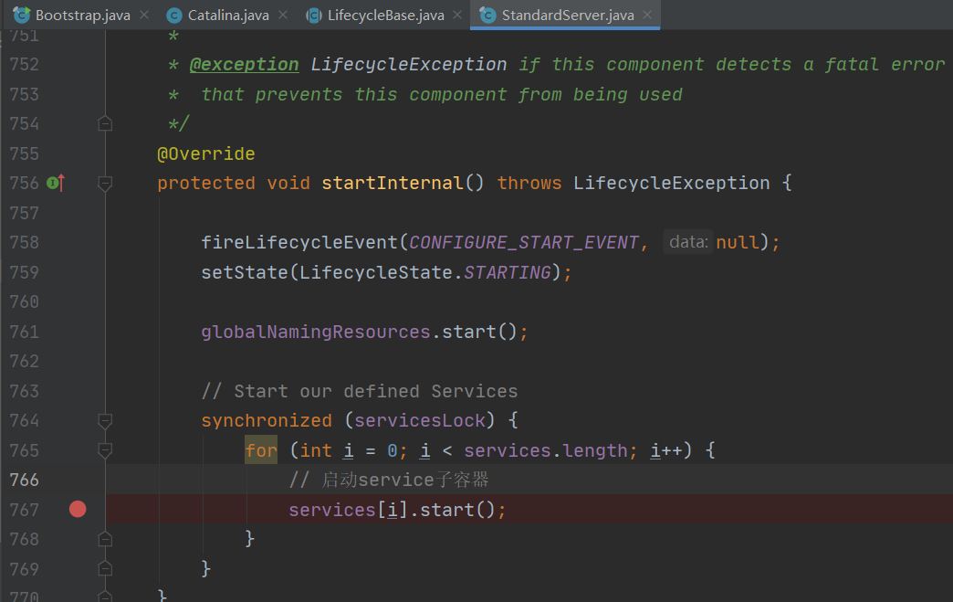Click the services[i].start() statement
Image resolution: width=953 pixels, height=602 pixels.
(397, 510)
